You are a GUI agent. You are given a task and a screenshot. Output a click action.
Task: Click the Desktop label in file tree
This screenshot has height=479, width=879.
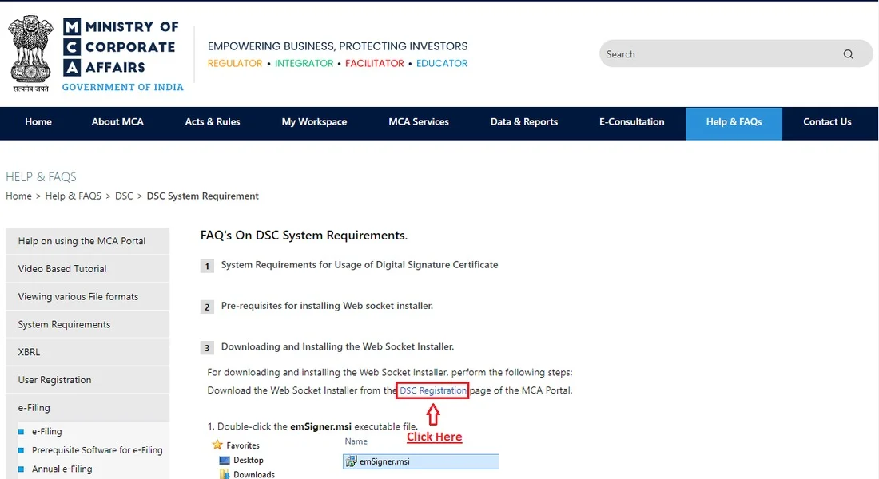tap(249, 460)
